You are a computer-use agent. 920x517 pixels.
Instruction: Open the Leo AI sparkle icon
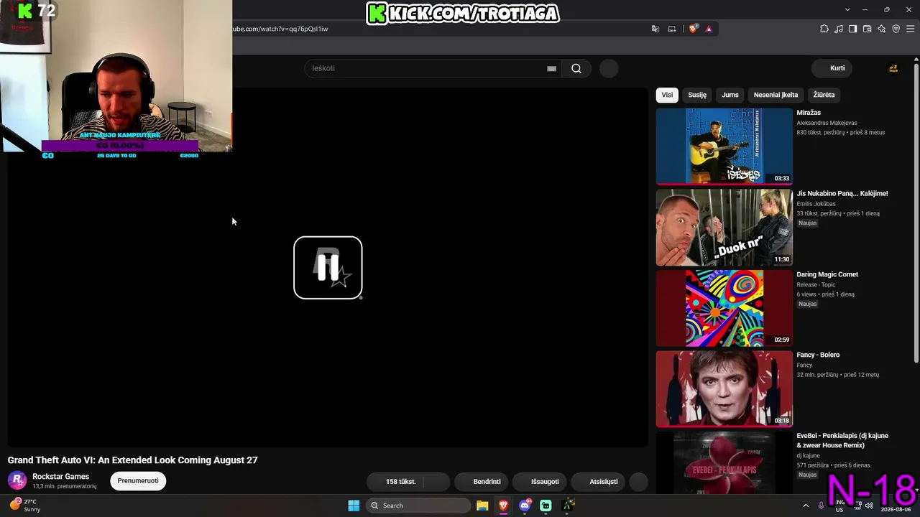click(x=881, y=29)
